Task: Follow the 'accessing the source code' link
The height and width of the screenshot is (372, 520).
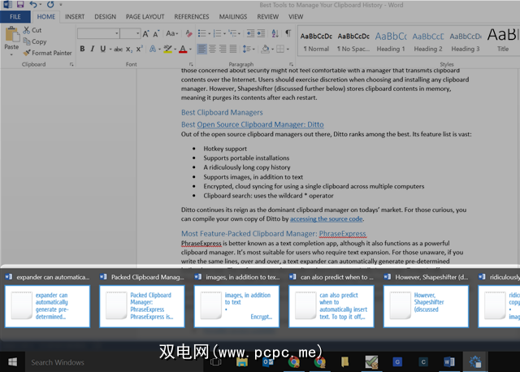Action: 327,218
